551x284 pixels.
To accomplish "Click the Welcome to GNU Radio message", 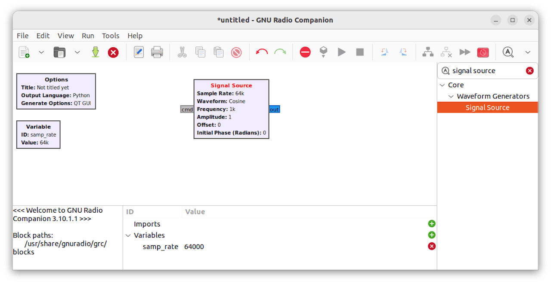I will coord(58,214).
